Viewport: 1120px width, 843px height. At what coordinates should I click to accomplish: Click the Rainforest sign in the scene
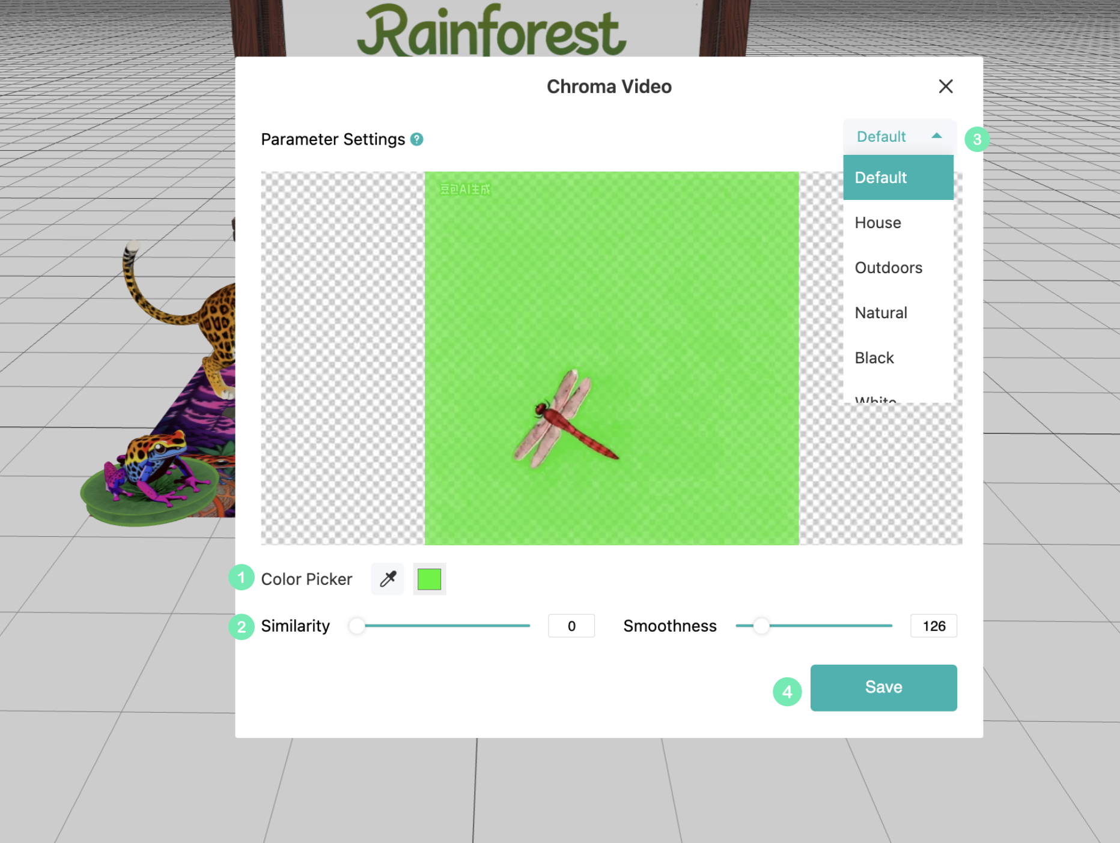tap(492, 30)
